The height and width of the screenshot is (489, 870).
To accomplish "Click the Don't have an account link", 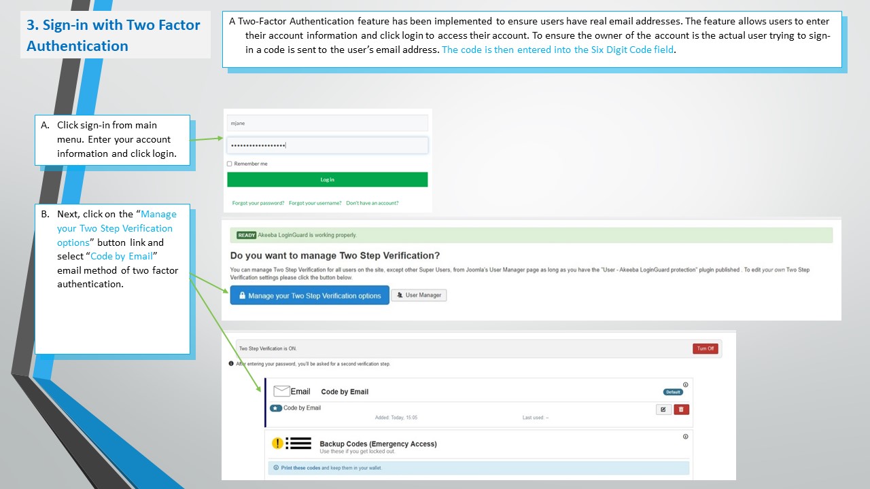I will click(x=372, y=203).
